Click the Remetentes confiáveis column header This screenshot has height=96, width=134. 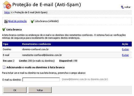[x=37, y=44]
